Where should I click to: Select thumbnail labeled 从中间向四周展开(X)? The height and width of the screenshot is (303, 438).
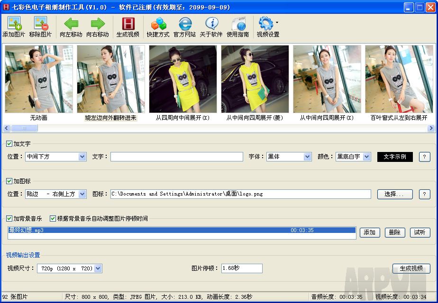[327, 79]
